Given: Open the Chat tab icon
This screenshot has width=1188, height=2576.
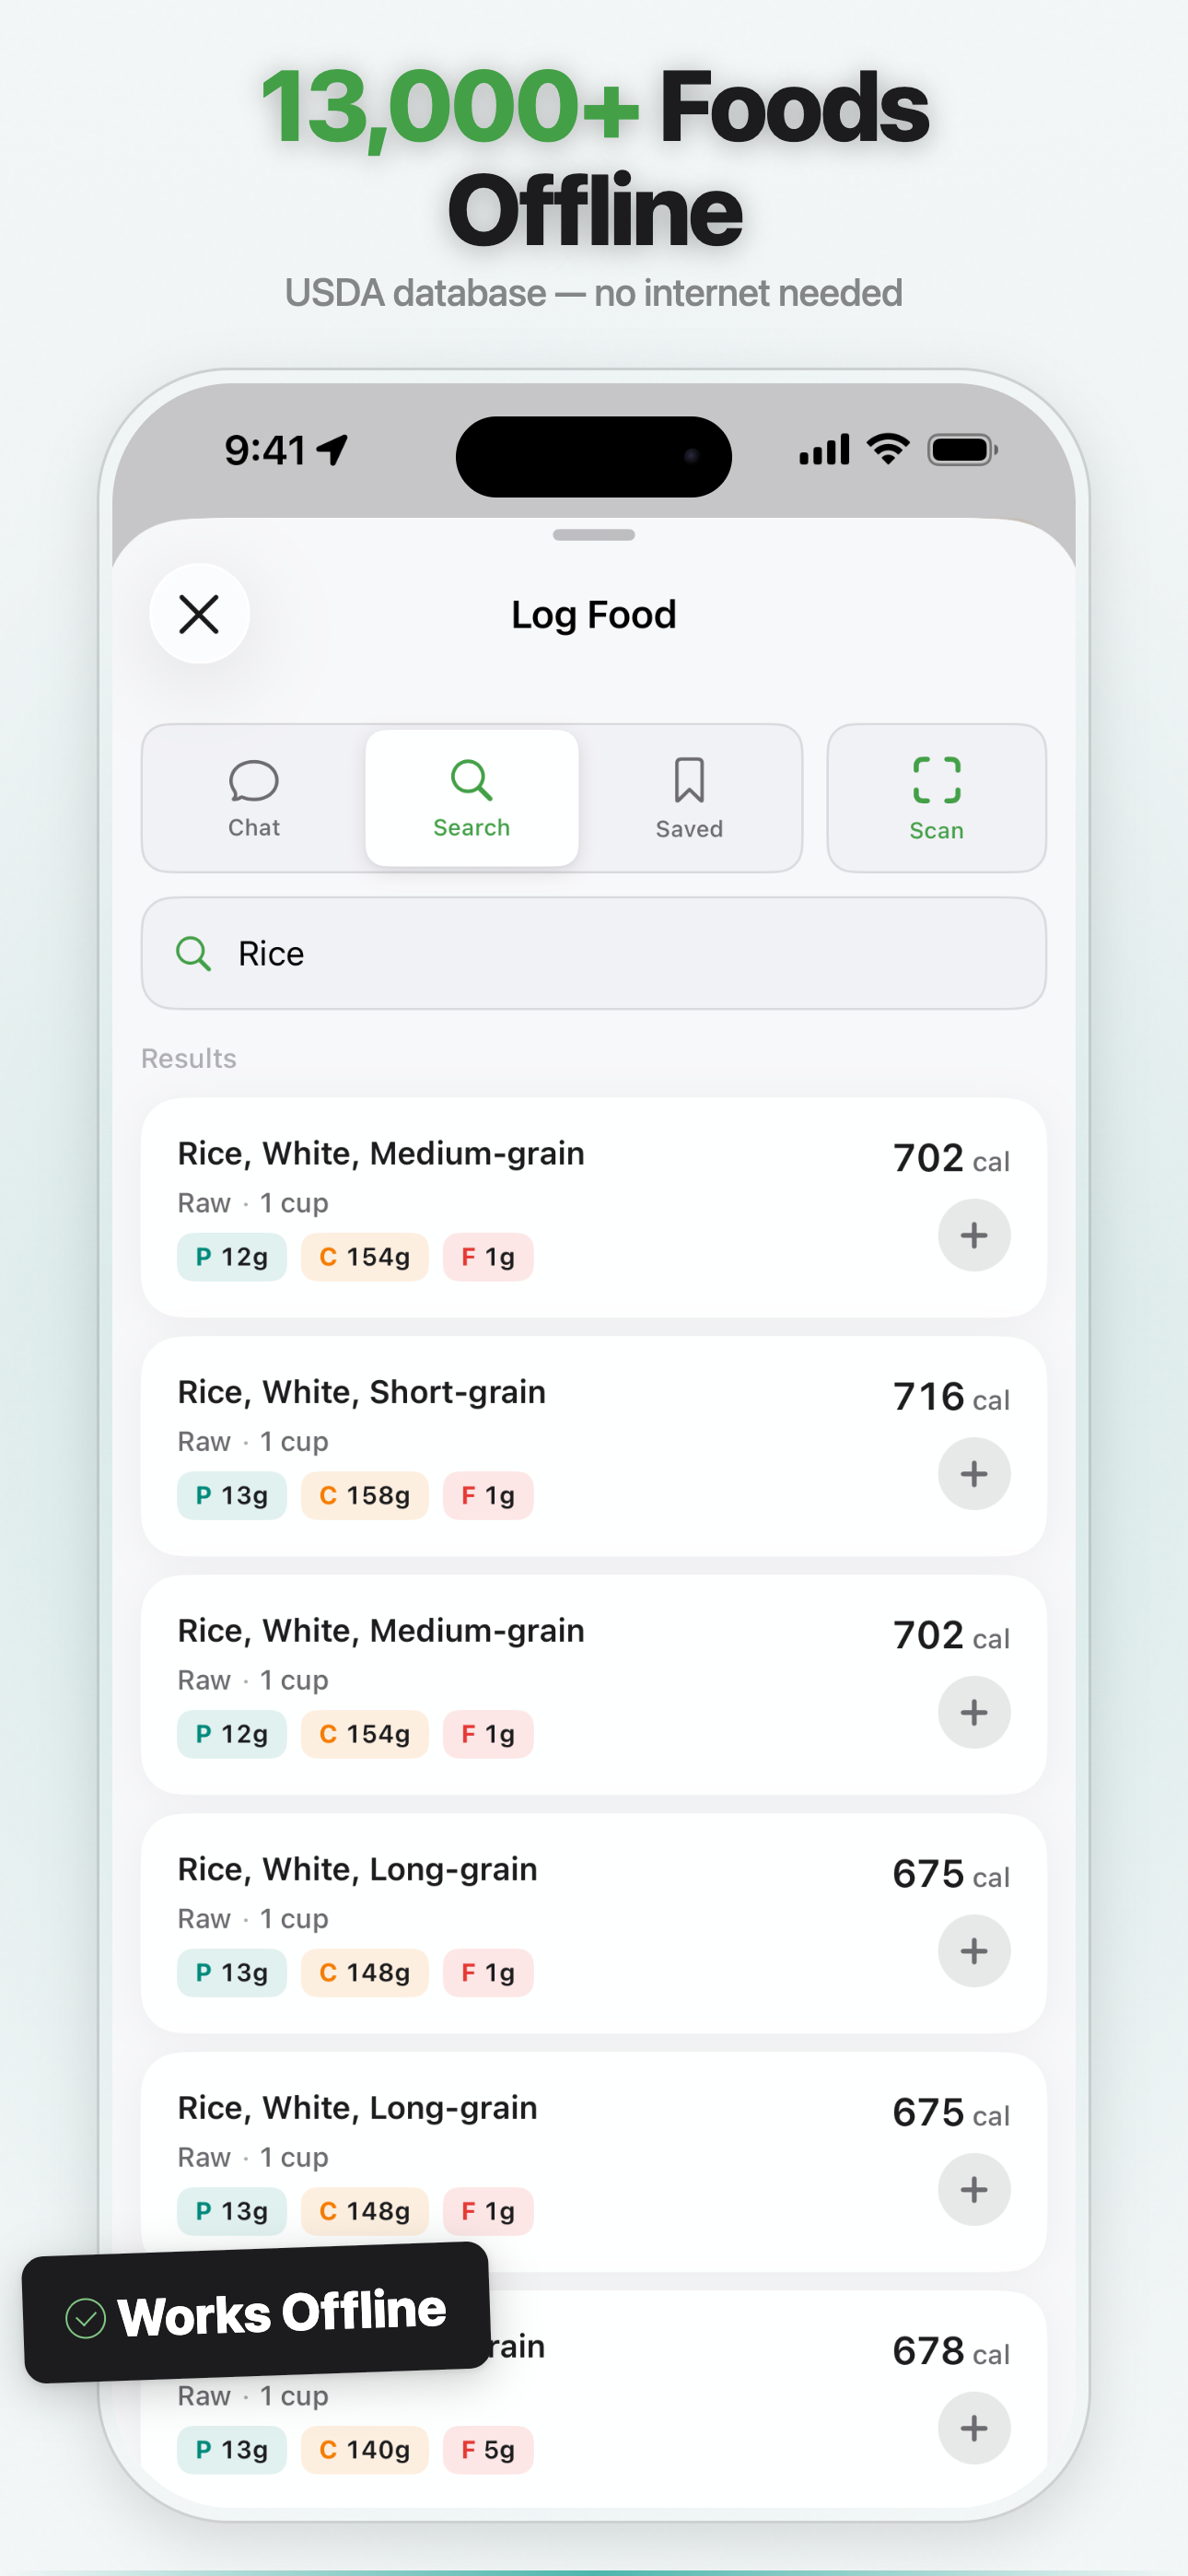Looking at the screenshot, I should [x=254, y=782].
